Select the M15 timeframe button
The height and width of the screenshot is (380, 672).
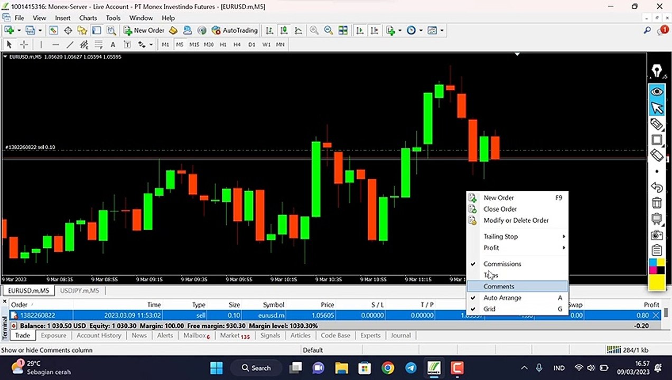[x=194, y=45]
